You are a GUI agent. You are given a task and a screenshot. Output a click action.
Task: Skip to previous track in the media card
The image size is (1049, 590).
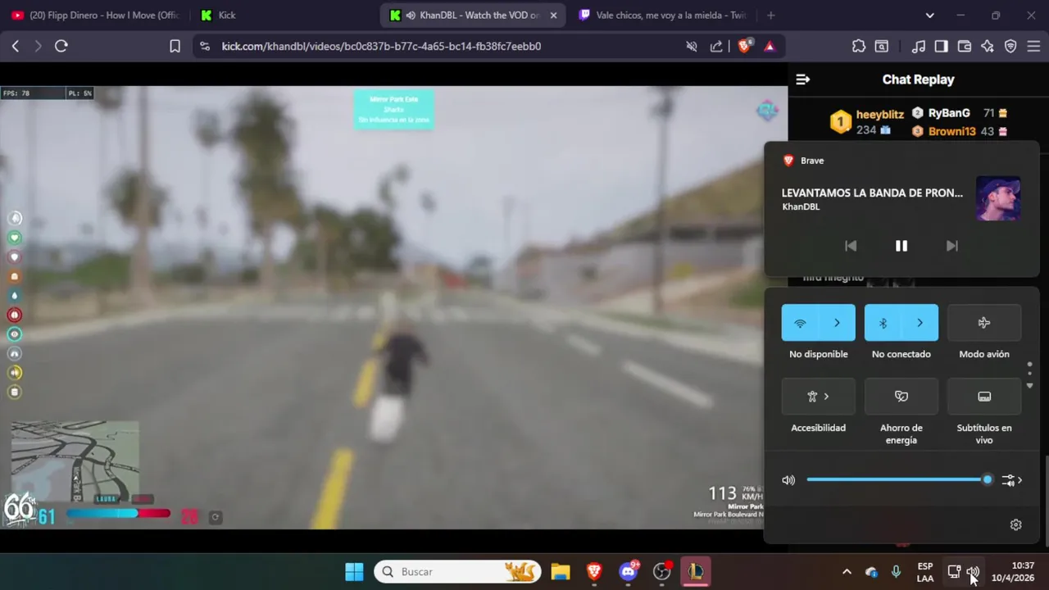coord(851,246)
